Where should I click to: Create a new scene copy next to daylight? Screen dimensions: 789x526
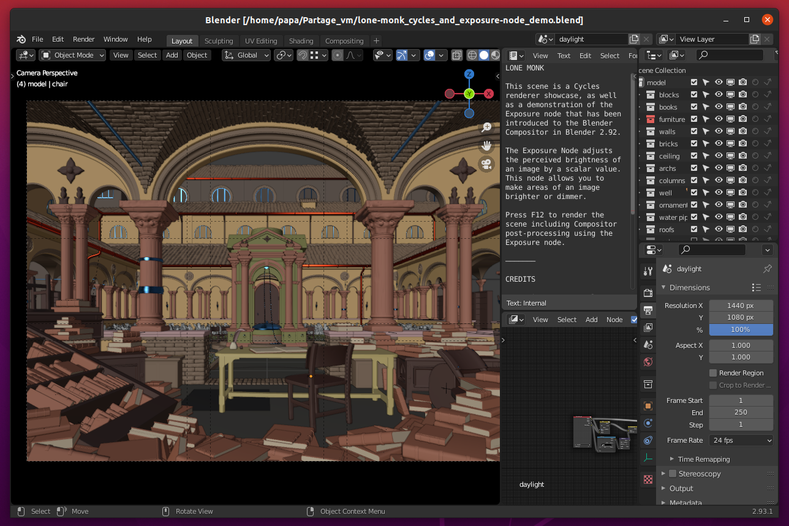coord(634,39)
